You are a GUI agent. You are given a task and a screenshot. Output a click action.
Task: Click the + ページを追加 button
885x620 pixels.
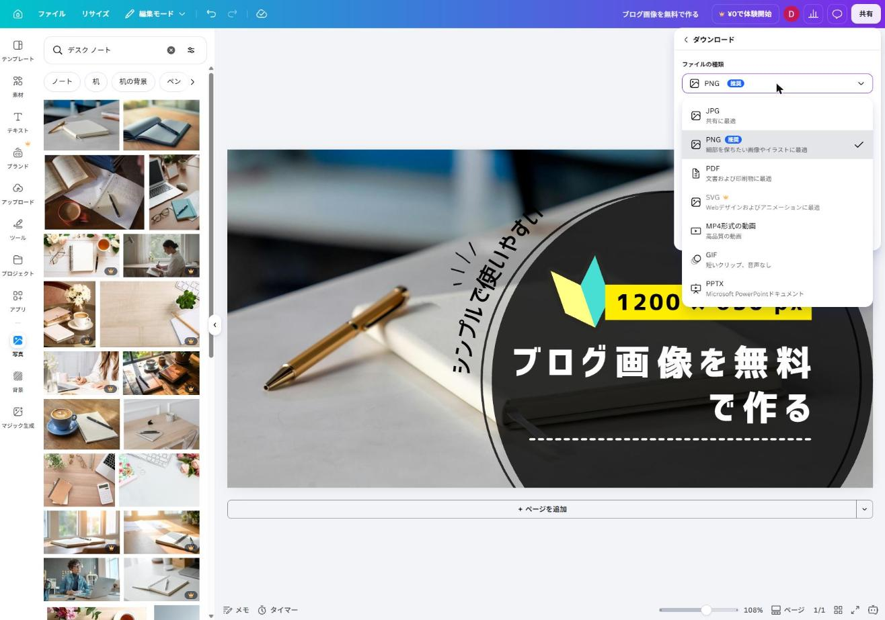click(x=542, y=509)
